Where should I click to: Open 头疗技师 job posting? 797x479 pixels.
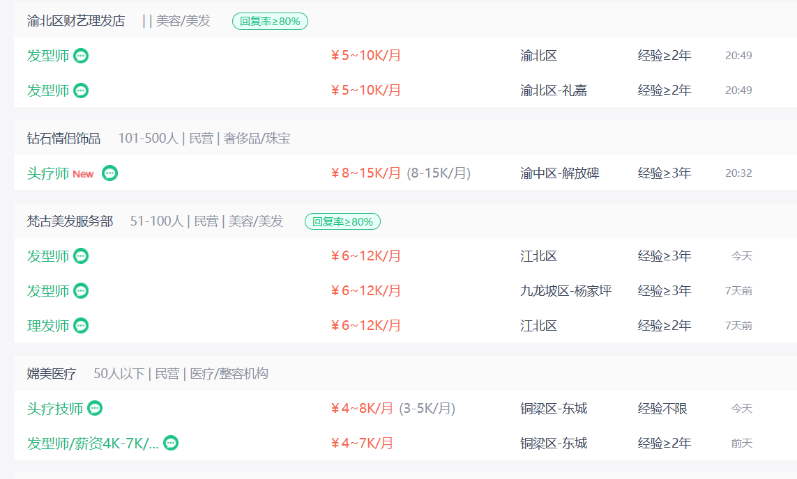point(55,409)
